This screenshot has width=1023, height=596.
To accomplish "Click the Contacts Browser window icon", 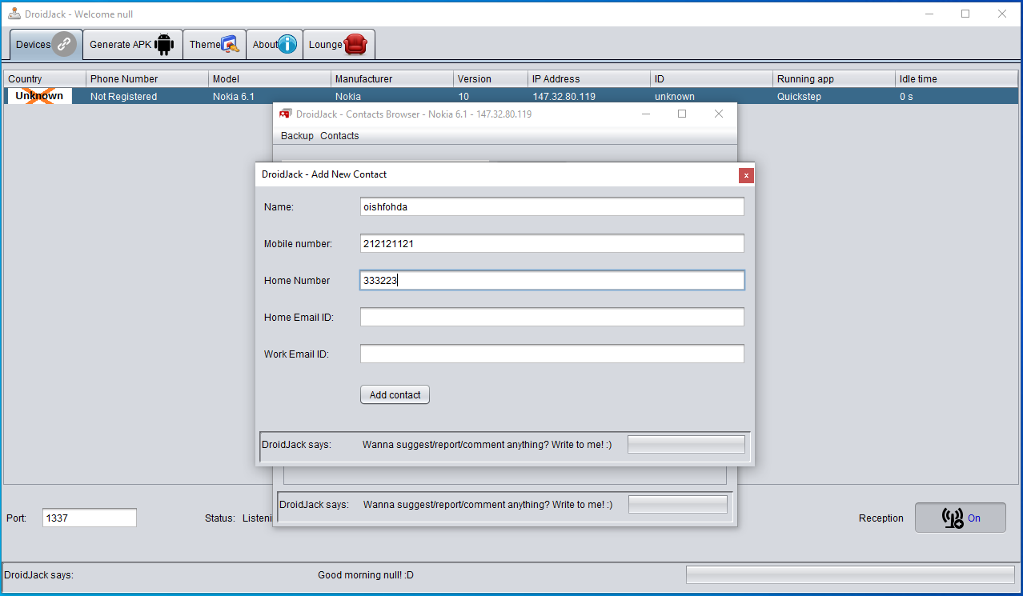I will point(286,114).
